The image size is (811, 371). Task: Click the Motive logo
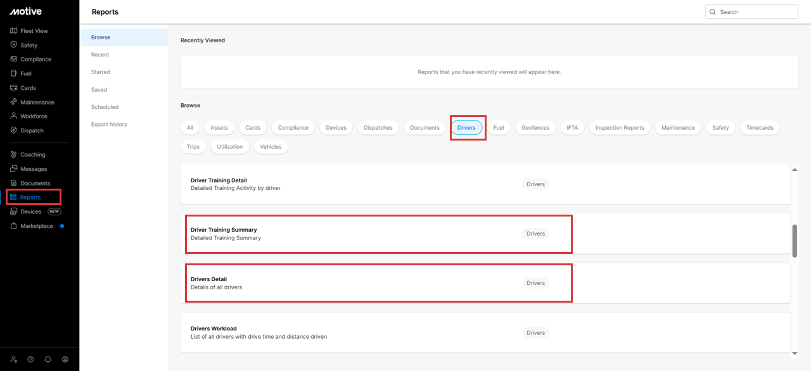pyautogui.click(x=25, y=11)
